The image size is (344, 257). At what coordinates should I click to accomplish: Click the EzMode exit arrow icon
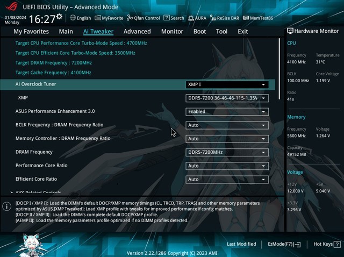click(x=297, y=244)
